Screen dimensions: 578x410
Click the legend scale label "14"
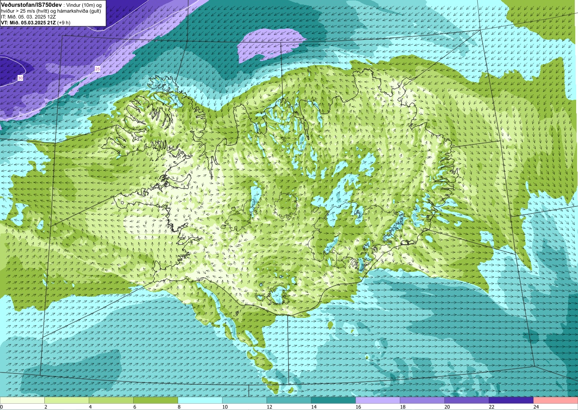point(314,407)
